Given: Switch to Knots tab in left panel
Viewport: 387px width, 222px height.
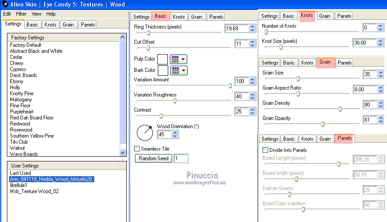Looking at the screenshot, I should coord(50,24).
